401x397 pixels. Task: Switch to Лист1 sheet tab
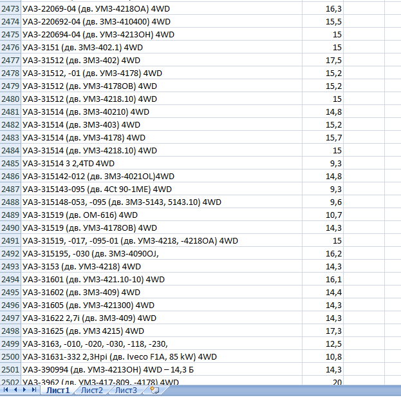point(57,391)
